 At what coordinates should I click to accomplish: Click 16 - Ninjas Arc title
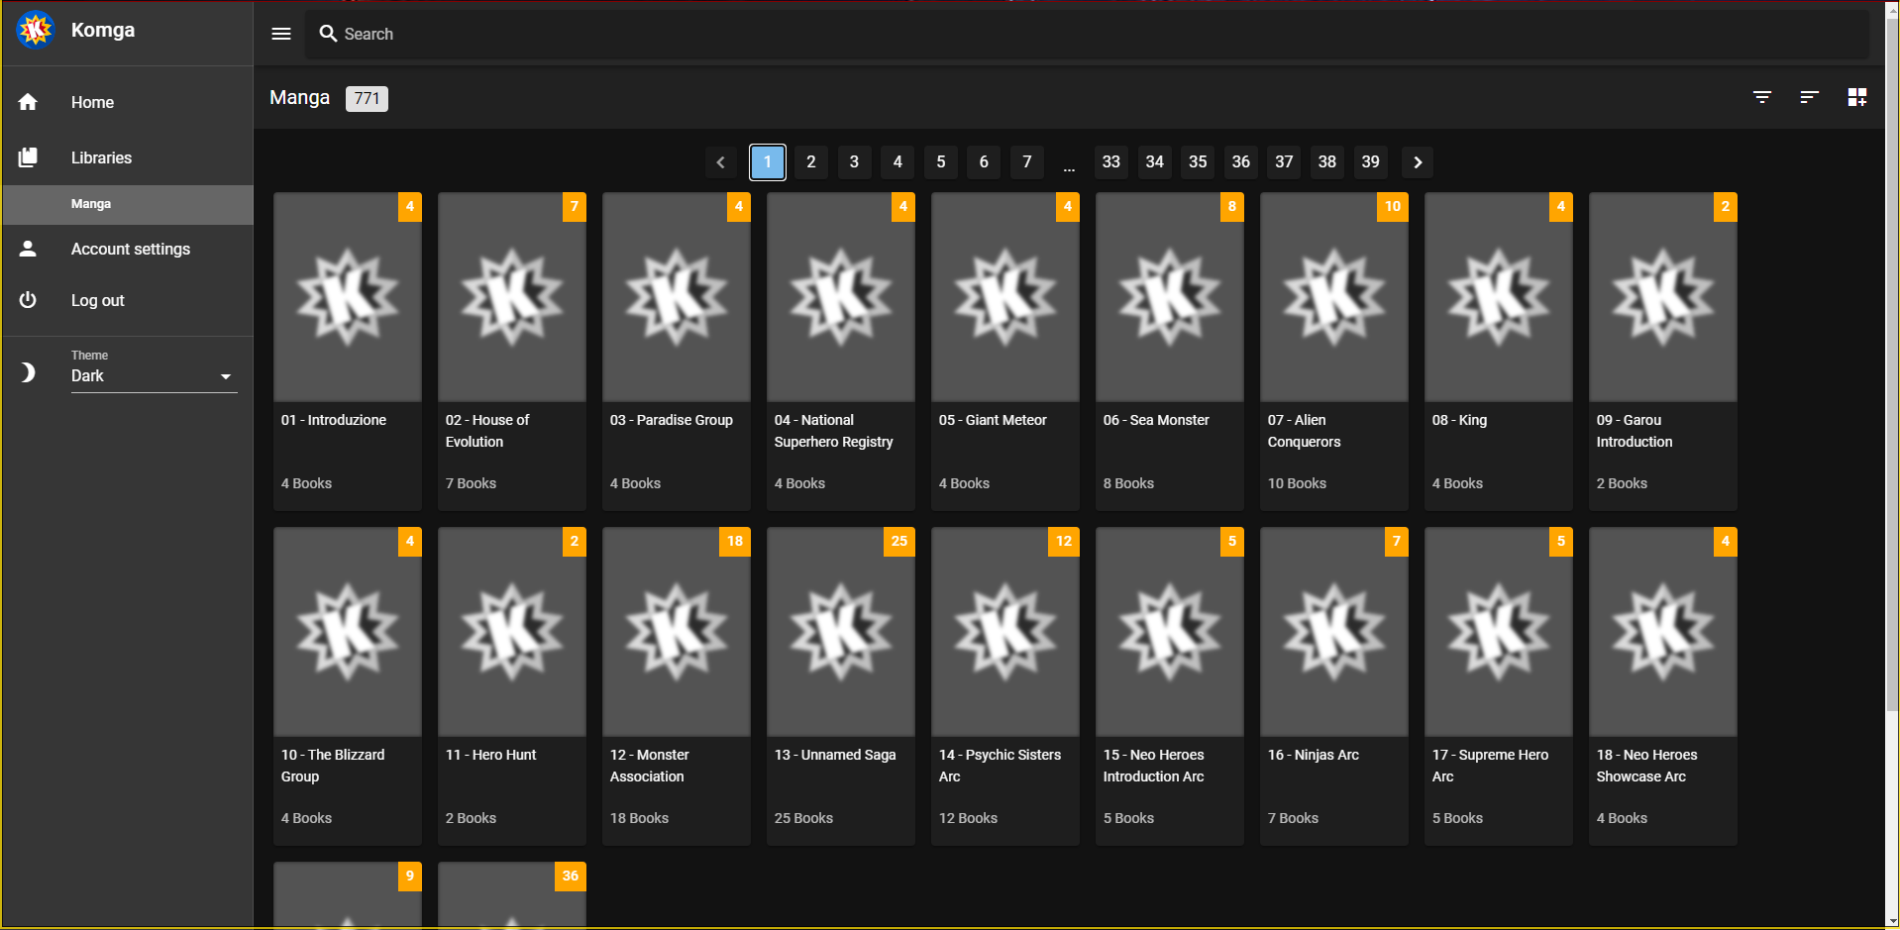pos(1314,755)
